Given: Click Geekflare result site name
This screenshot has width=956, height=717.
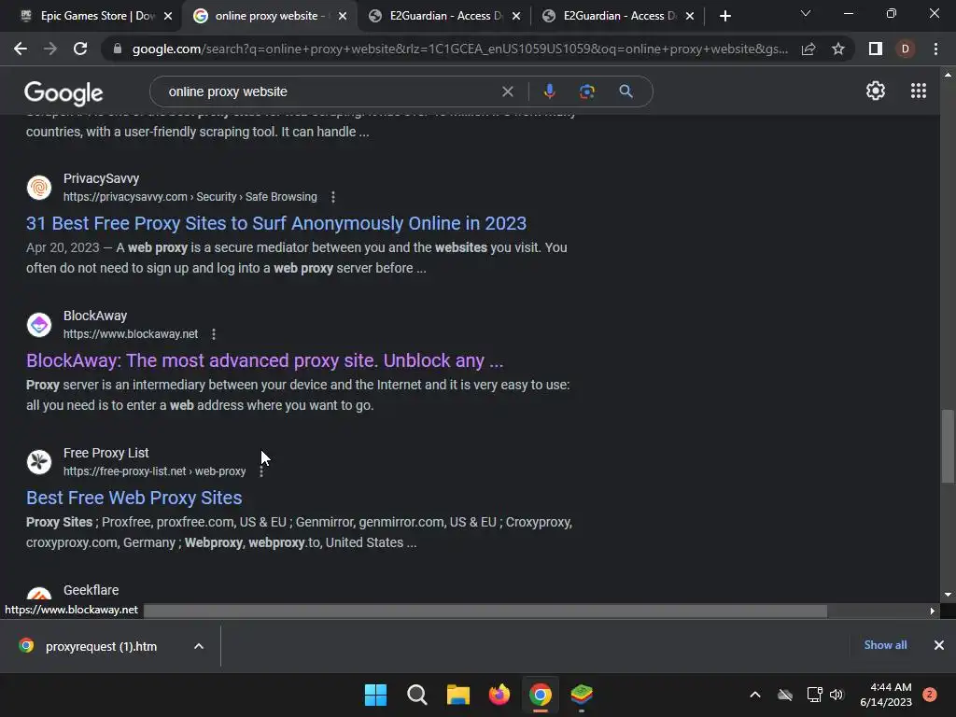Looking at the screenshot, I should coord(91,590).
